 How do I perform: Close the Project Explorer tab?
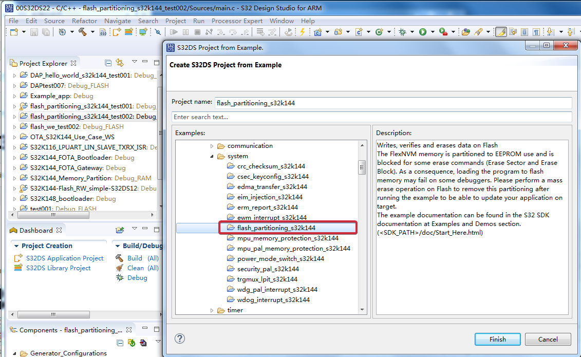point(73,63)
